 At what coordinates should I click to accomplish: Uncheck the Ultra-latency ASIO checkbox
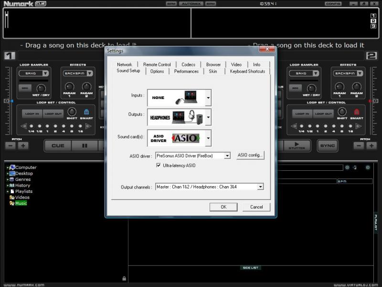(159, 166)
